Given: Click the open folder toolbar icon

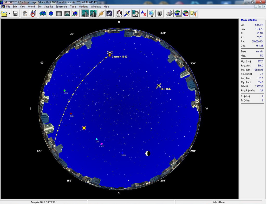Looking at the screenshot, I should 4,13.
